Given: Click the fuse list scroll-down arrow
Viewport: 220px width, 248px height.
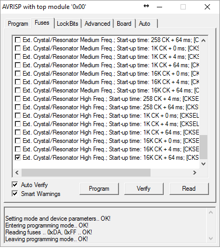Looking at the screenshot, I should point(204,164).
